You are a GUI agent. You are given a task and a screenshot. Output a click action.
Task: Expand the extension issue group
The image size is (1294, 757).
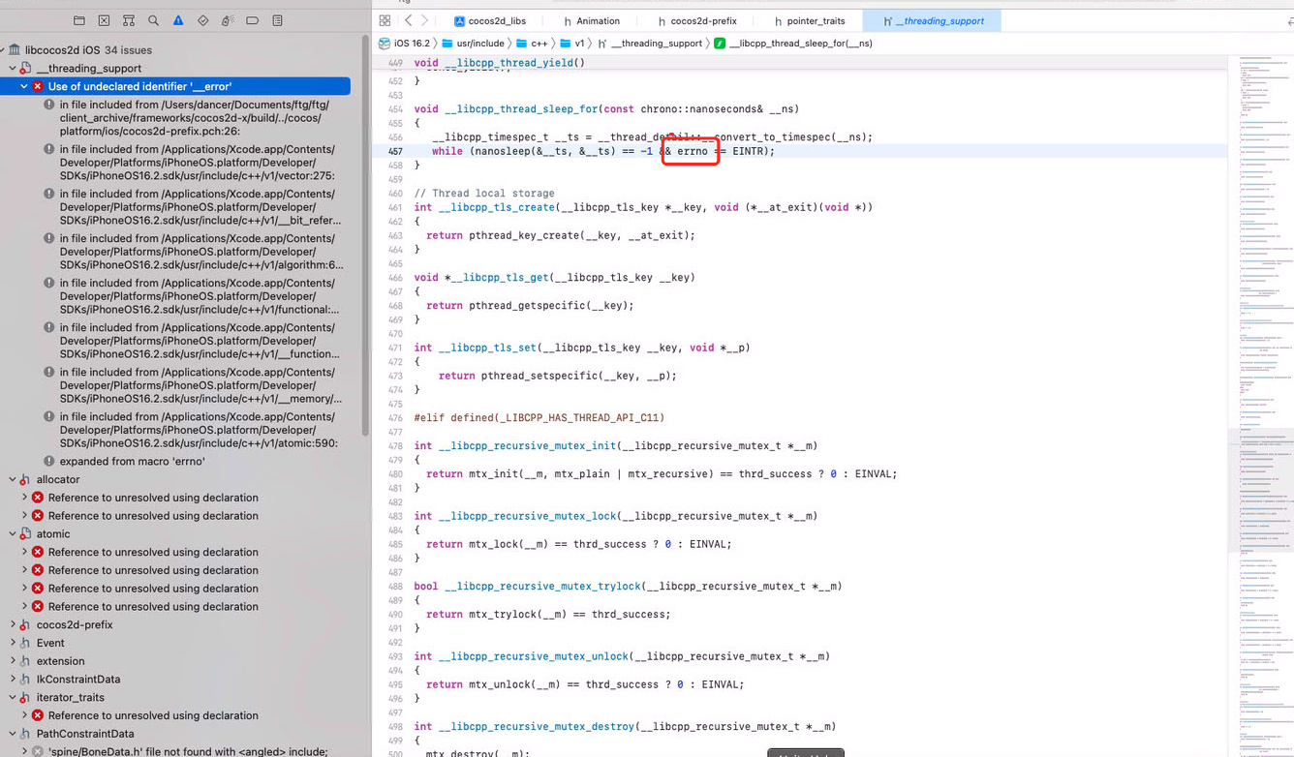pyautogui.click(x=13, y=661)
